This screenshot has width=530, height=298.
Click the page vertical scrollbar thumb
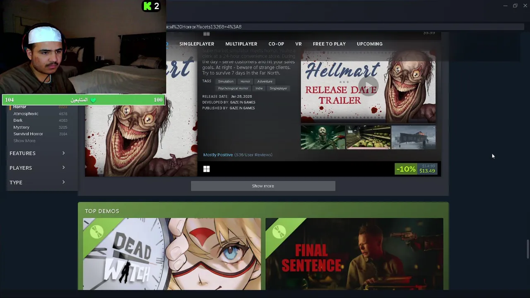coord(527,250)
